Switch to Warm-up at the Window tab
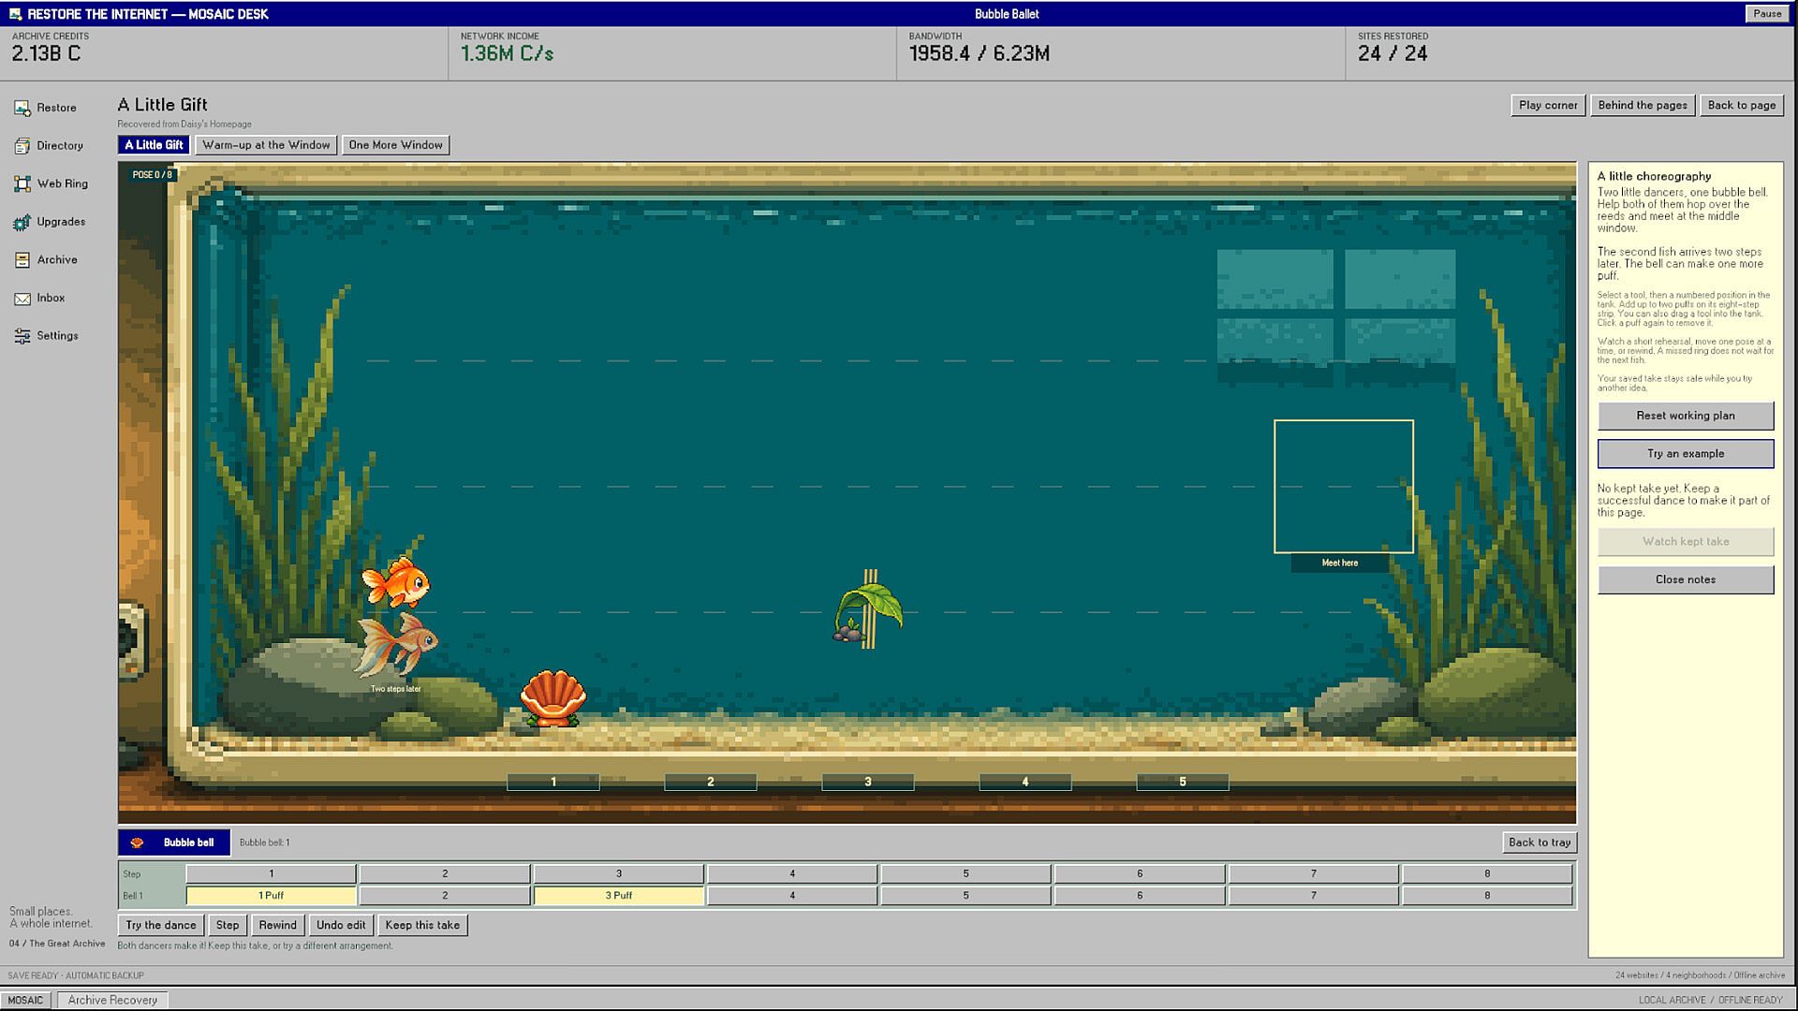Viewport: 1798px width, 1011px height. (x=266, y=145)
